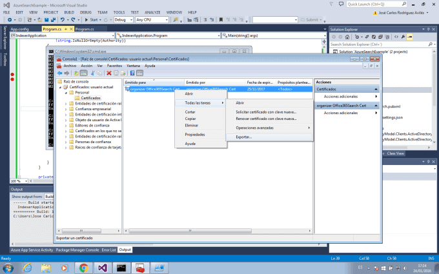The height and width of the screenshot is (274, 439).
Task: Click the José Carlos Rodríguez Avilés account name
Action: pyautogui.click(x=401, y=13)
